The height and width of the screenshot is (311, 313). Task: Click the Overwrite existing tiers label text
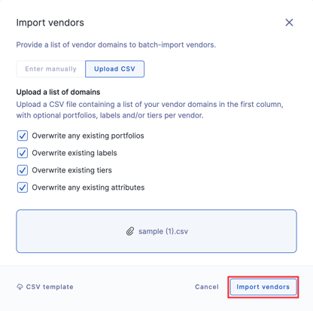click(x=72, y=170)
